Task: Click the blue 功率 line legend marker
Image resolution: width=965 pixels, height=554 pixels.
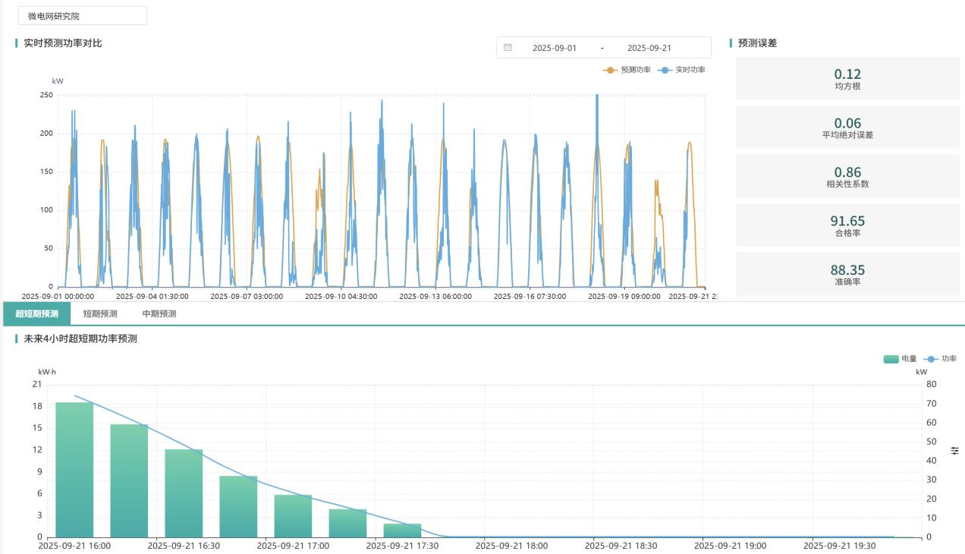Action: click(x=930, y=359)
